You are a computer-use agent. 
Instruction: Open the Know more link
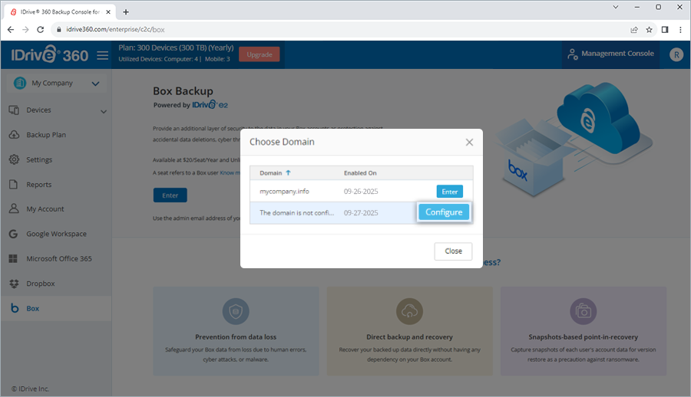coord(230,173)
